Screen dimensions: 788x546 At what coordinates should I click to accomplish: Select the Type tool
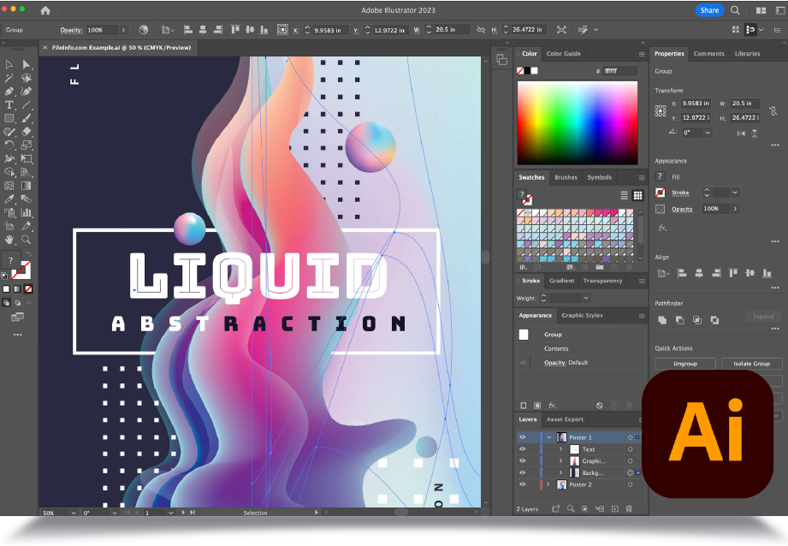[9, 103]
